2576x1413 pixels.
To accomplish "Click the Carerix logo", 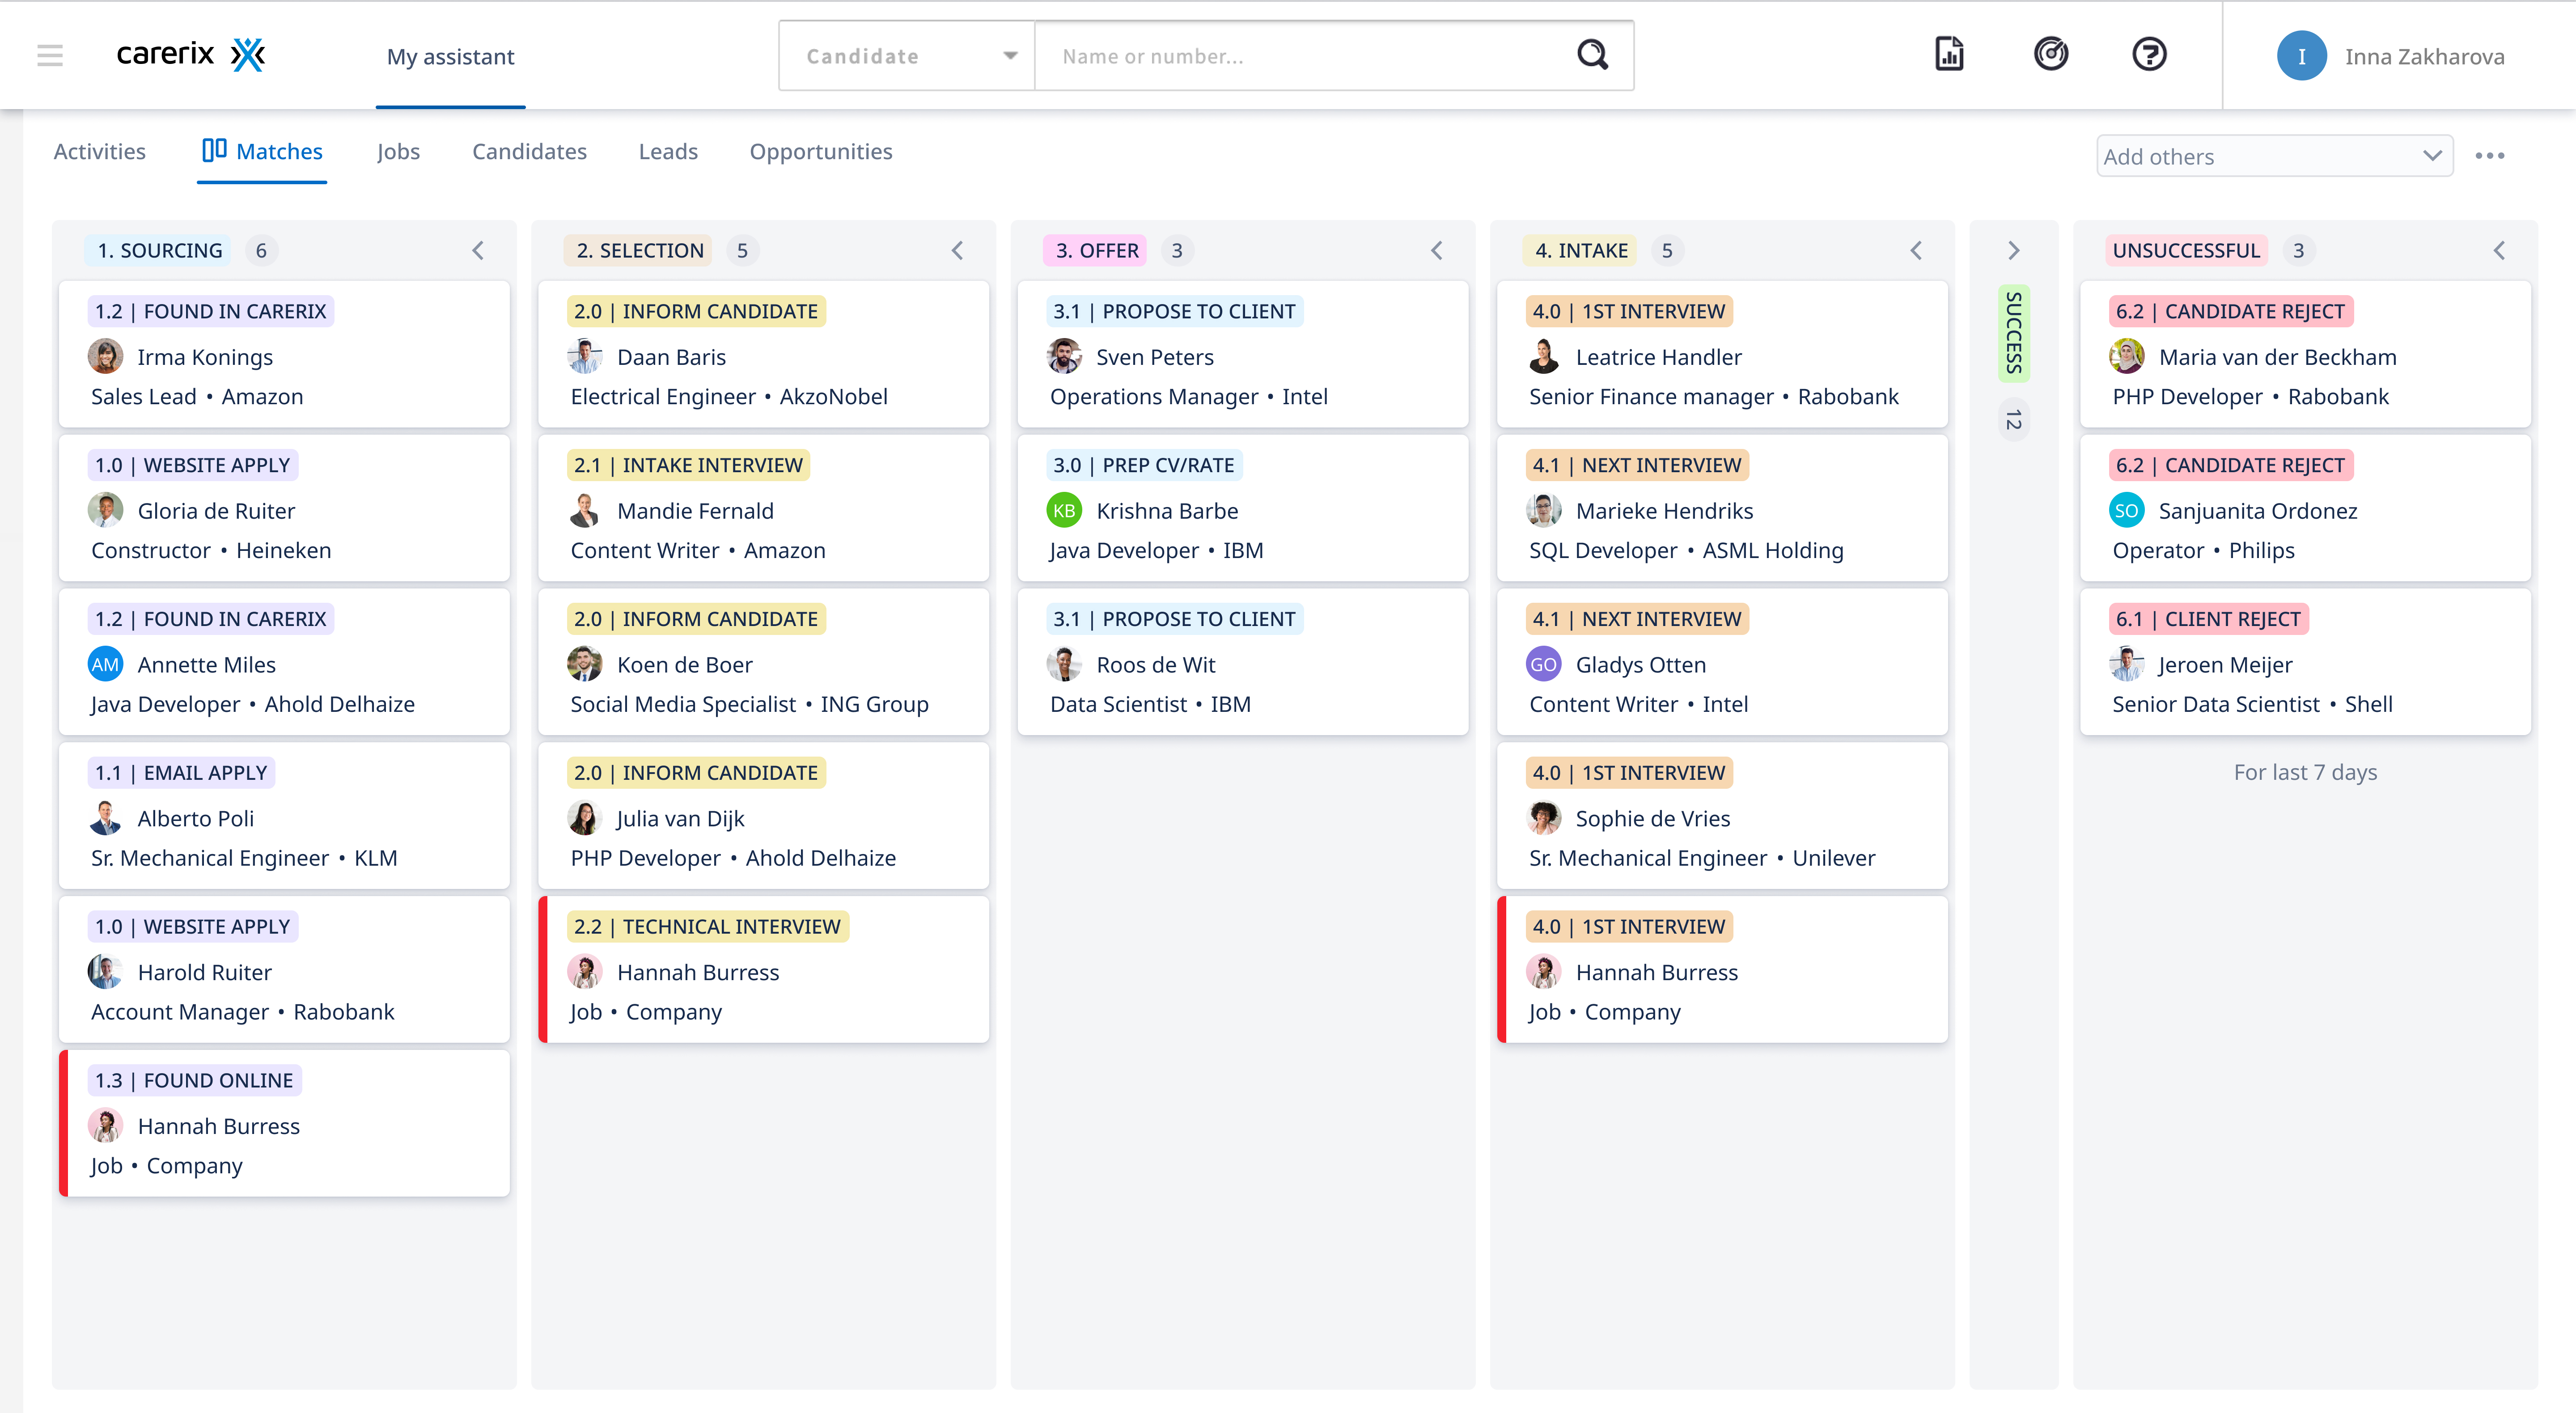I will [x=190, y=55].
